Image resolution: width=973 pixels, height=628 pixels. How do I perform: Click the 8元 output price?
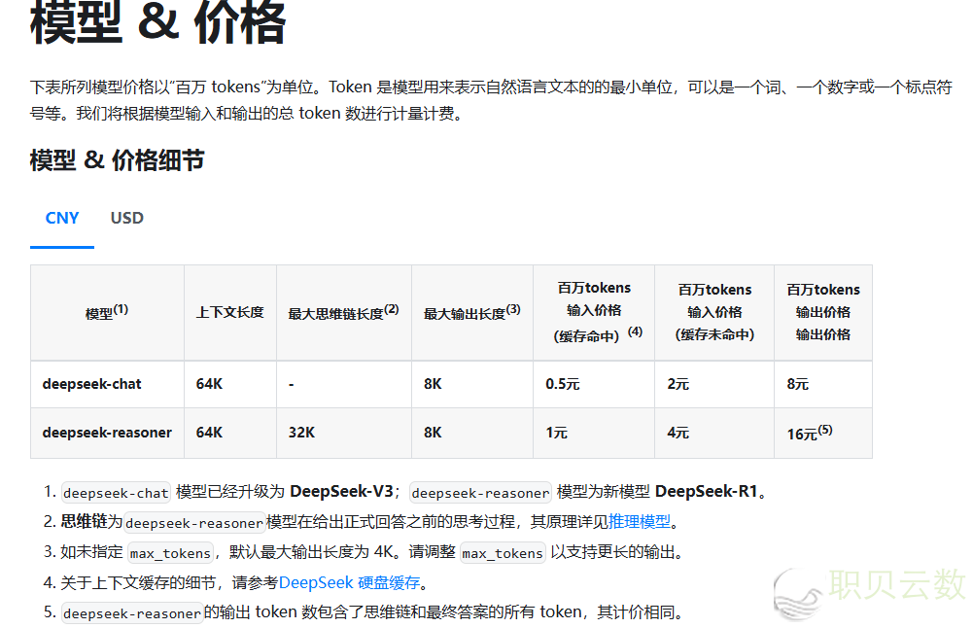pos(823,384)
